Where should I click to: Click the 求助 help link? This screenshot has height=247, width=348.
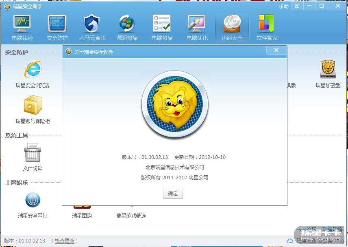[x=284, y=7]
